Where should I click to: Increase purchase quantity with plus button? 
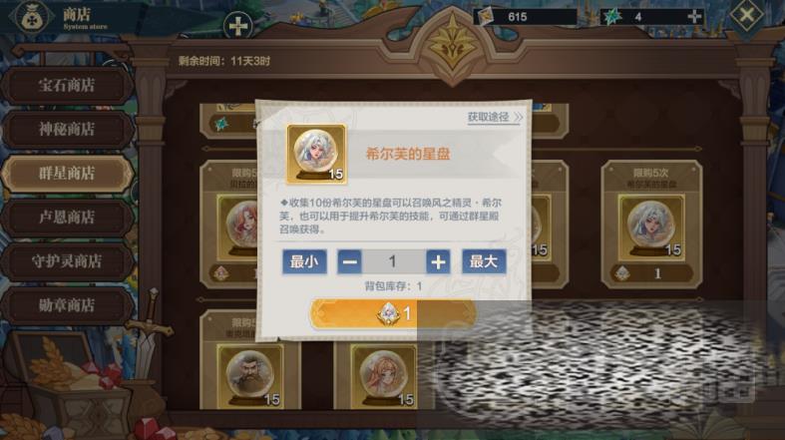(x=438, y=261)
